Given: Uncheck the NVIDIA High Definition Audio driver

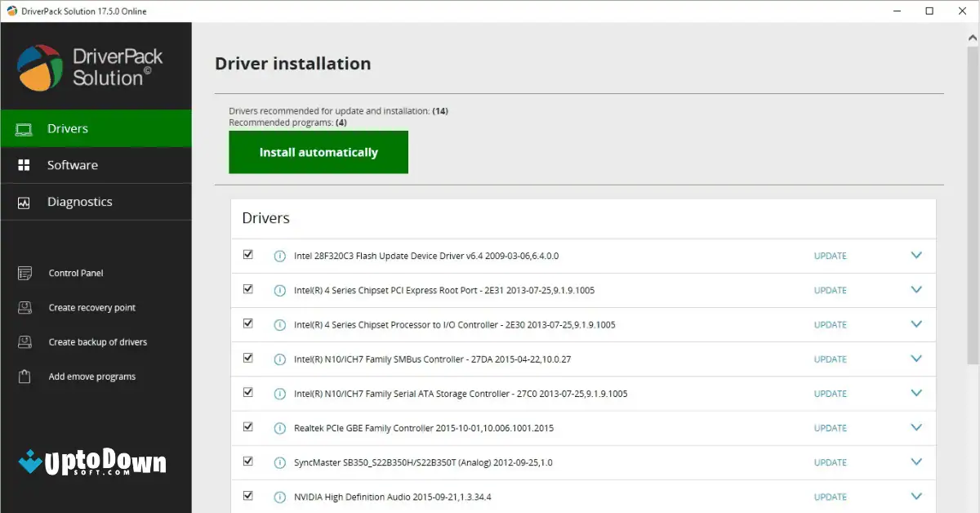Looking at the screenshot, I should point(247,496).
